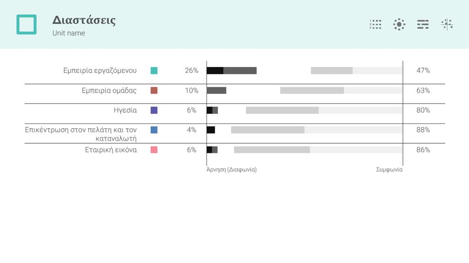Select the horizontal bars view icon
This screenshot has width=469, height=263.
423,24
